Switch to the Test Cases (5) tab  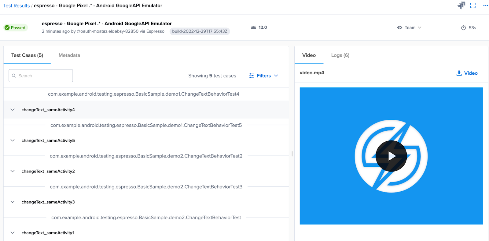(27, 55)
